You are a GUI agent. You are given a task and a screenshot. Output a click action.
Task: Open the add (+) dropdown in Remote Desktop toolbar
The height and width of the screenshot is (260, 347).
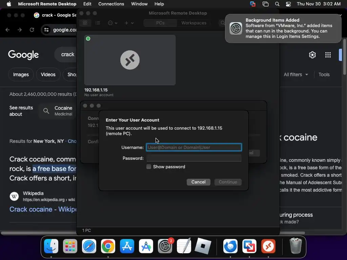click(129, 23)
